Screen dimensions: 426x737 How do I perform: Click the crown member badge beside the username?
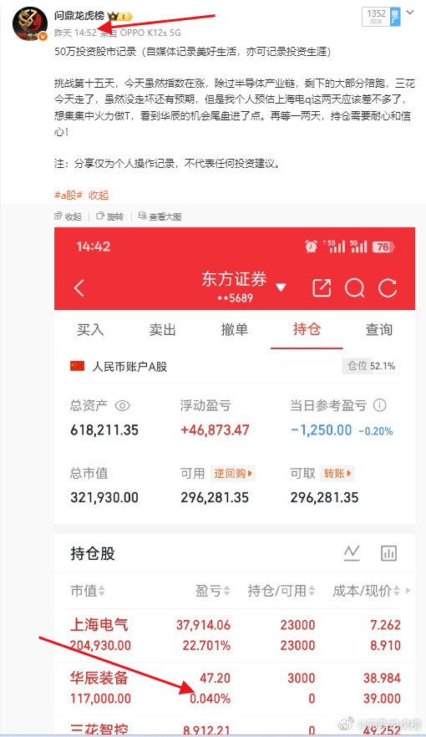click(x=120, y=17)
